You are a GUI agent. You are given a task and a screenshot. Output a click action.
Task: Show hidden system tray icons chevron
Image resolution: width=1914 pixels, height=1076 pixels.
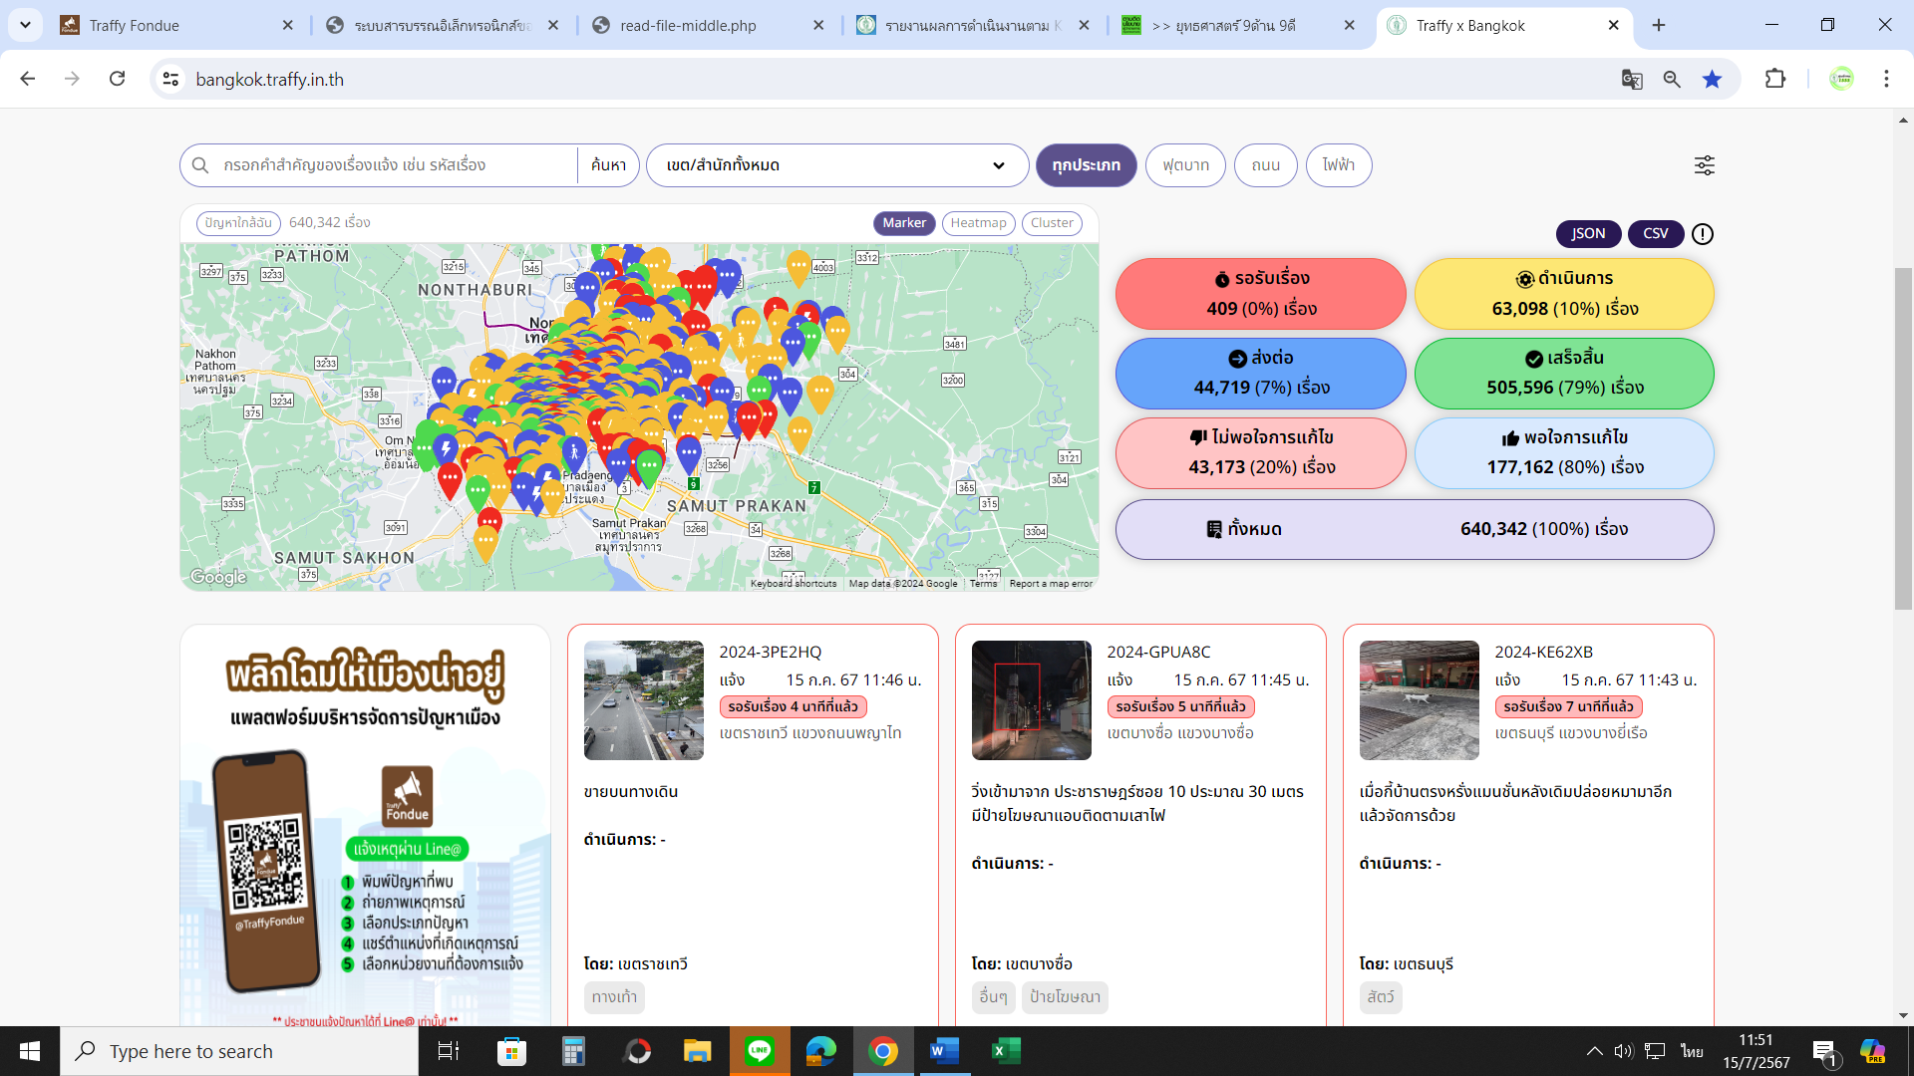point(1594,1051)
